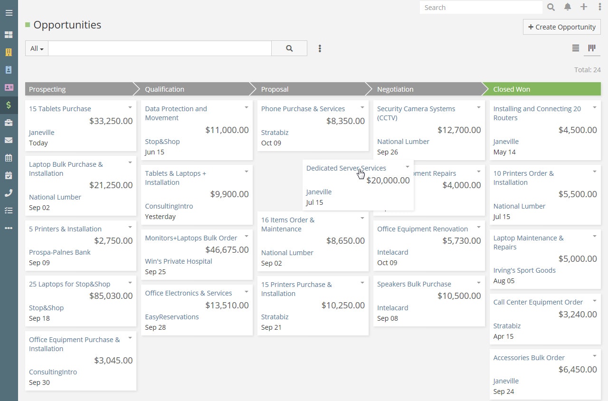Expand the 15 Tablets Purchase card menu
This screenshot has height=401, width=608.
click(130, 107)
